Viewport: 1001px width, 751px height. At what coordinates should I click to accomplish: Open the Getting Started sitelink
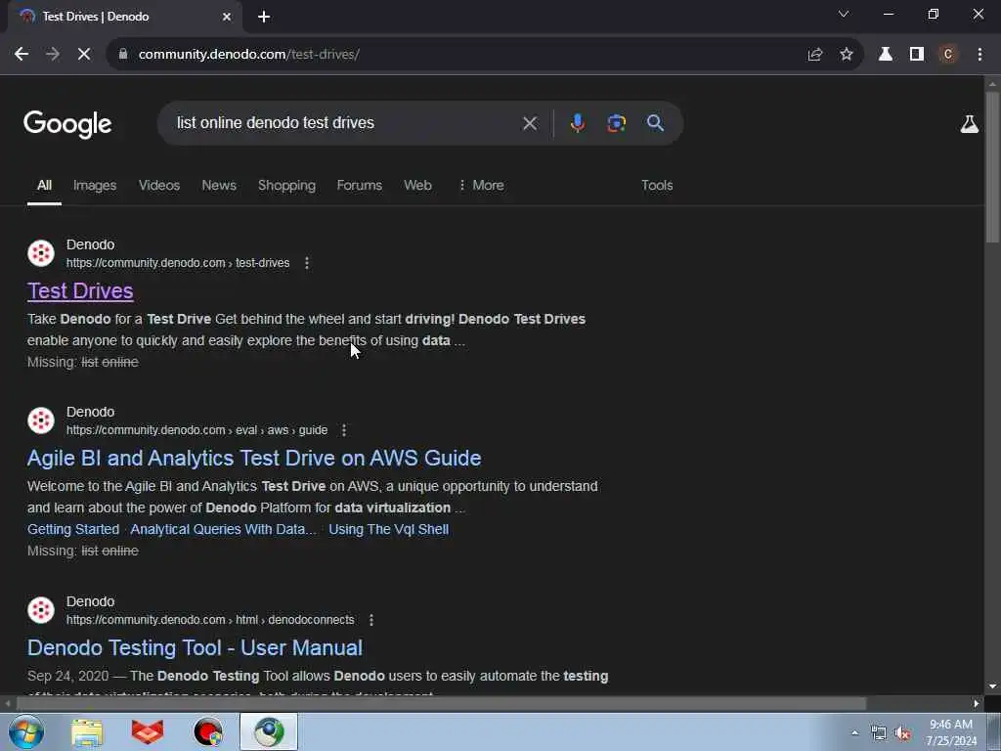pyautogui.click(x=73, y=529)
